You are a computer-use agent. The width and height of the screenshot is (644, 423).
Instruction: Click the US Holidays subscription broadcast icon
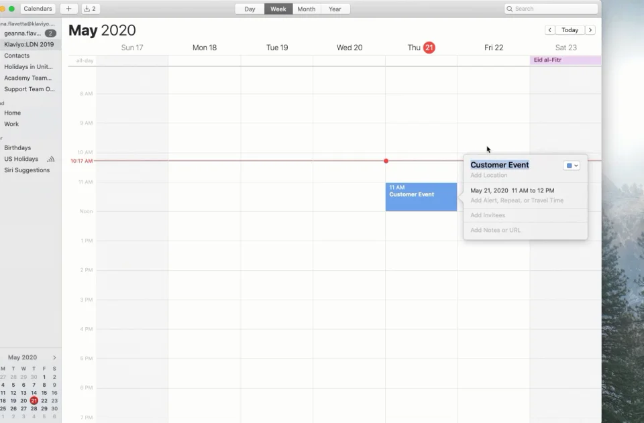(51, 160)
